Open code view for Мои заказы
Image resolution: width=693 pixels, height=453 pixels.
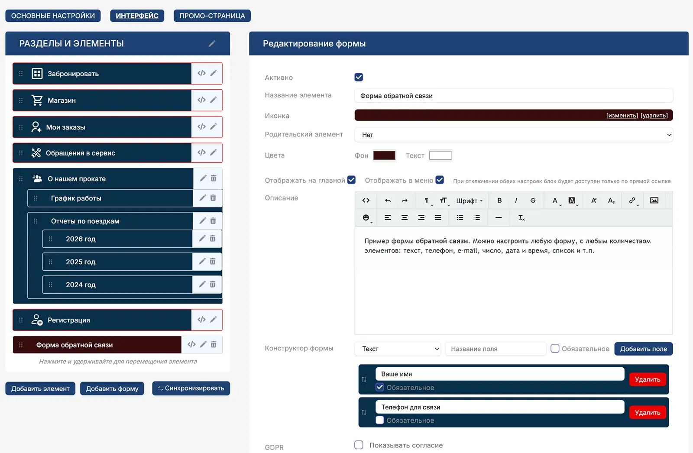(201, 126)
